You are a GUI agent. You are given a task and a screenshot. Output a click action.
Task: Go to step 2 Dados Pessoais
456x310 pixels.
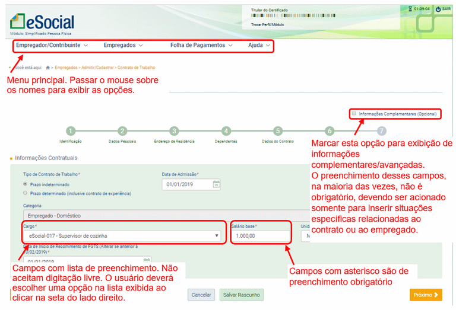(x=122, y=131)
